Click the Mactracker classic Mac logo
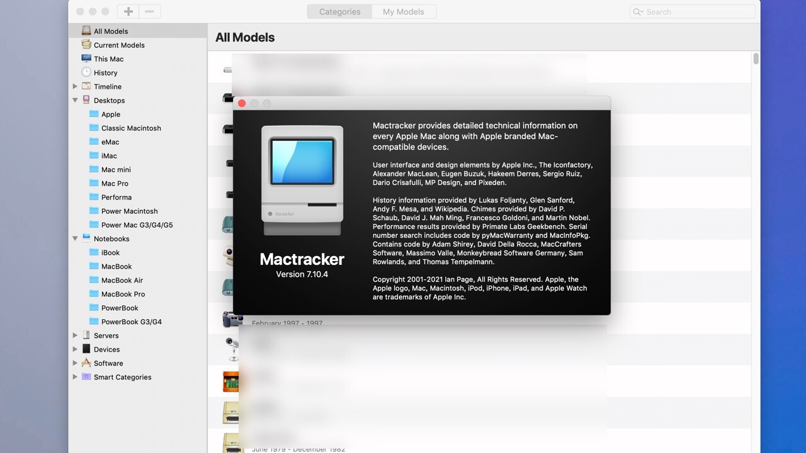 tap(302, 181)
